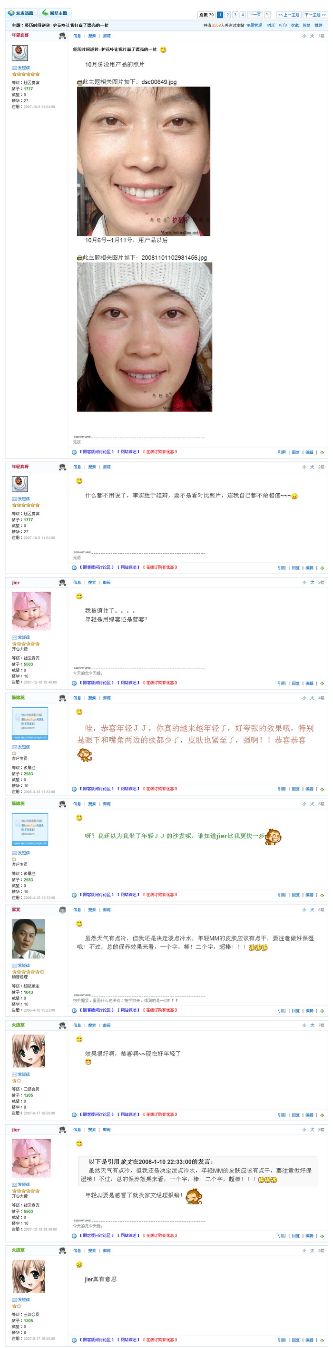The width and height of the screenshot is (333, 1348).
Task: Open page 4 of the thread
Action: (243, 15)
